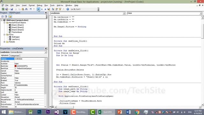Screen dimensions: 204x115
Task: Select ThisWorkbook in project tree
Action: point(17,32)
